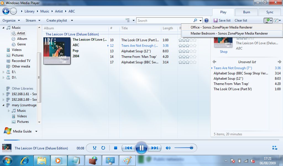Open the list options checkmark icon
Image resolution: width=283 pixels, height=166 pixels.
point(276,20)
